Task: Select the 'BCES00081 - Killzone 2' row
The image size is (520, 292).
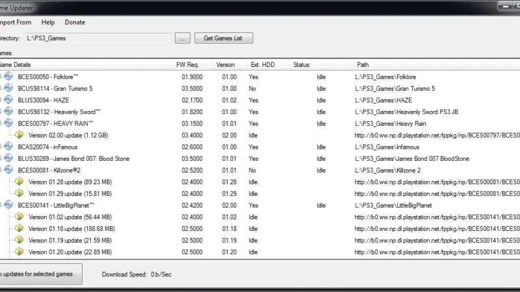Action: (49, 170)
